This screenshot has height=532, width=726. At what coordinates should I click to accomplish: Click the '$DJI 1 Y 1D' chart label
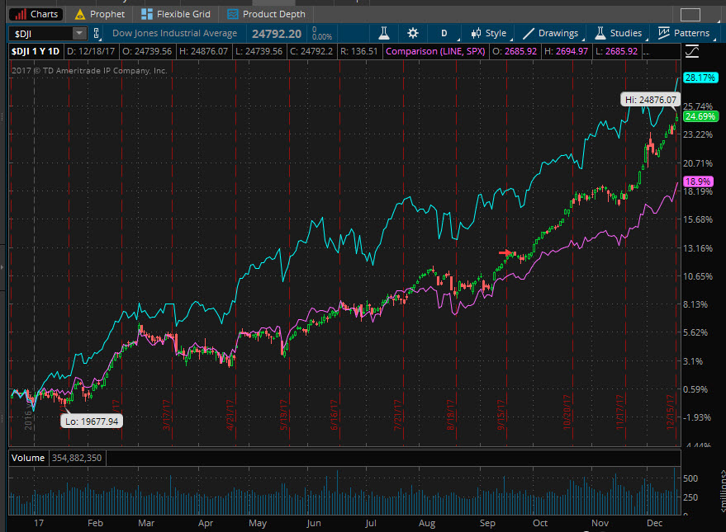(36, 51)
